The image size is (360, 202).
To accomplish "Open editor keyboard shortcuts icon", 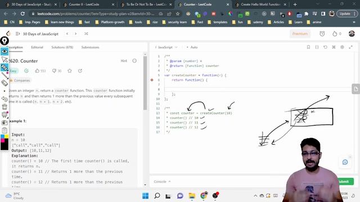I will [x=334, y=47].
